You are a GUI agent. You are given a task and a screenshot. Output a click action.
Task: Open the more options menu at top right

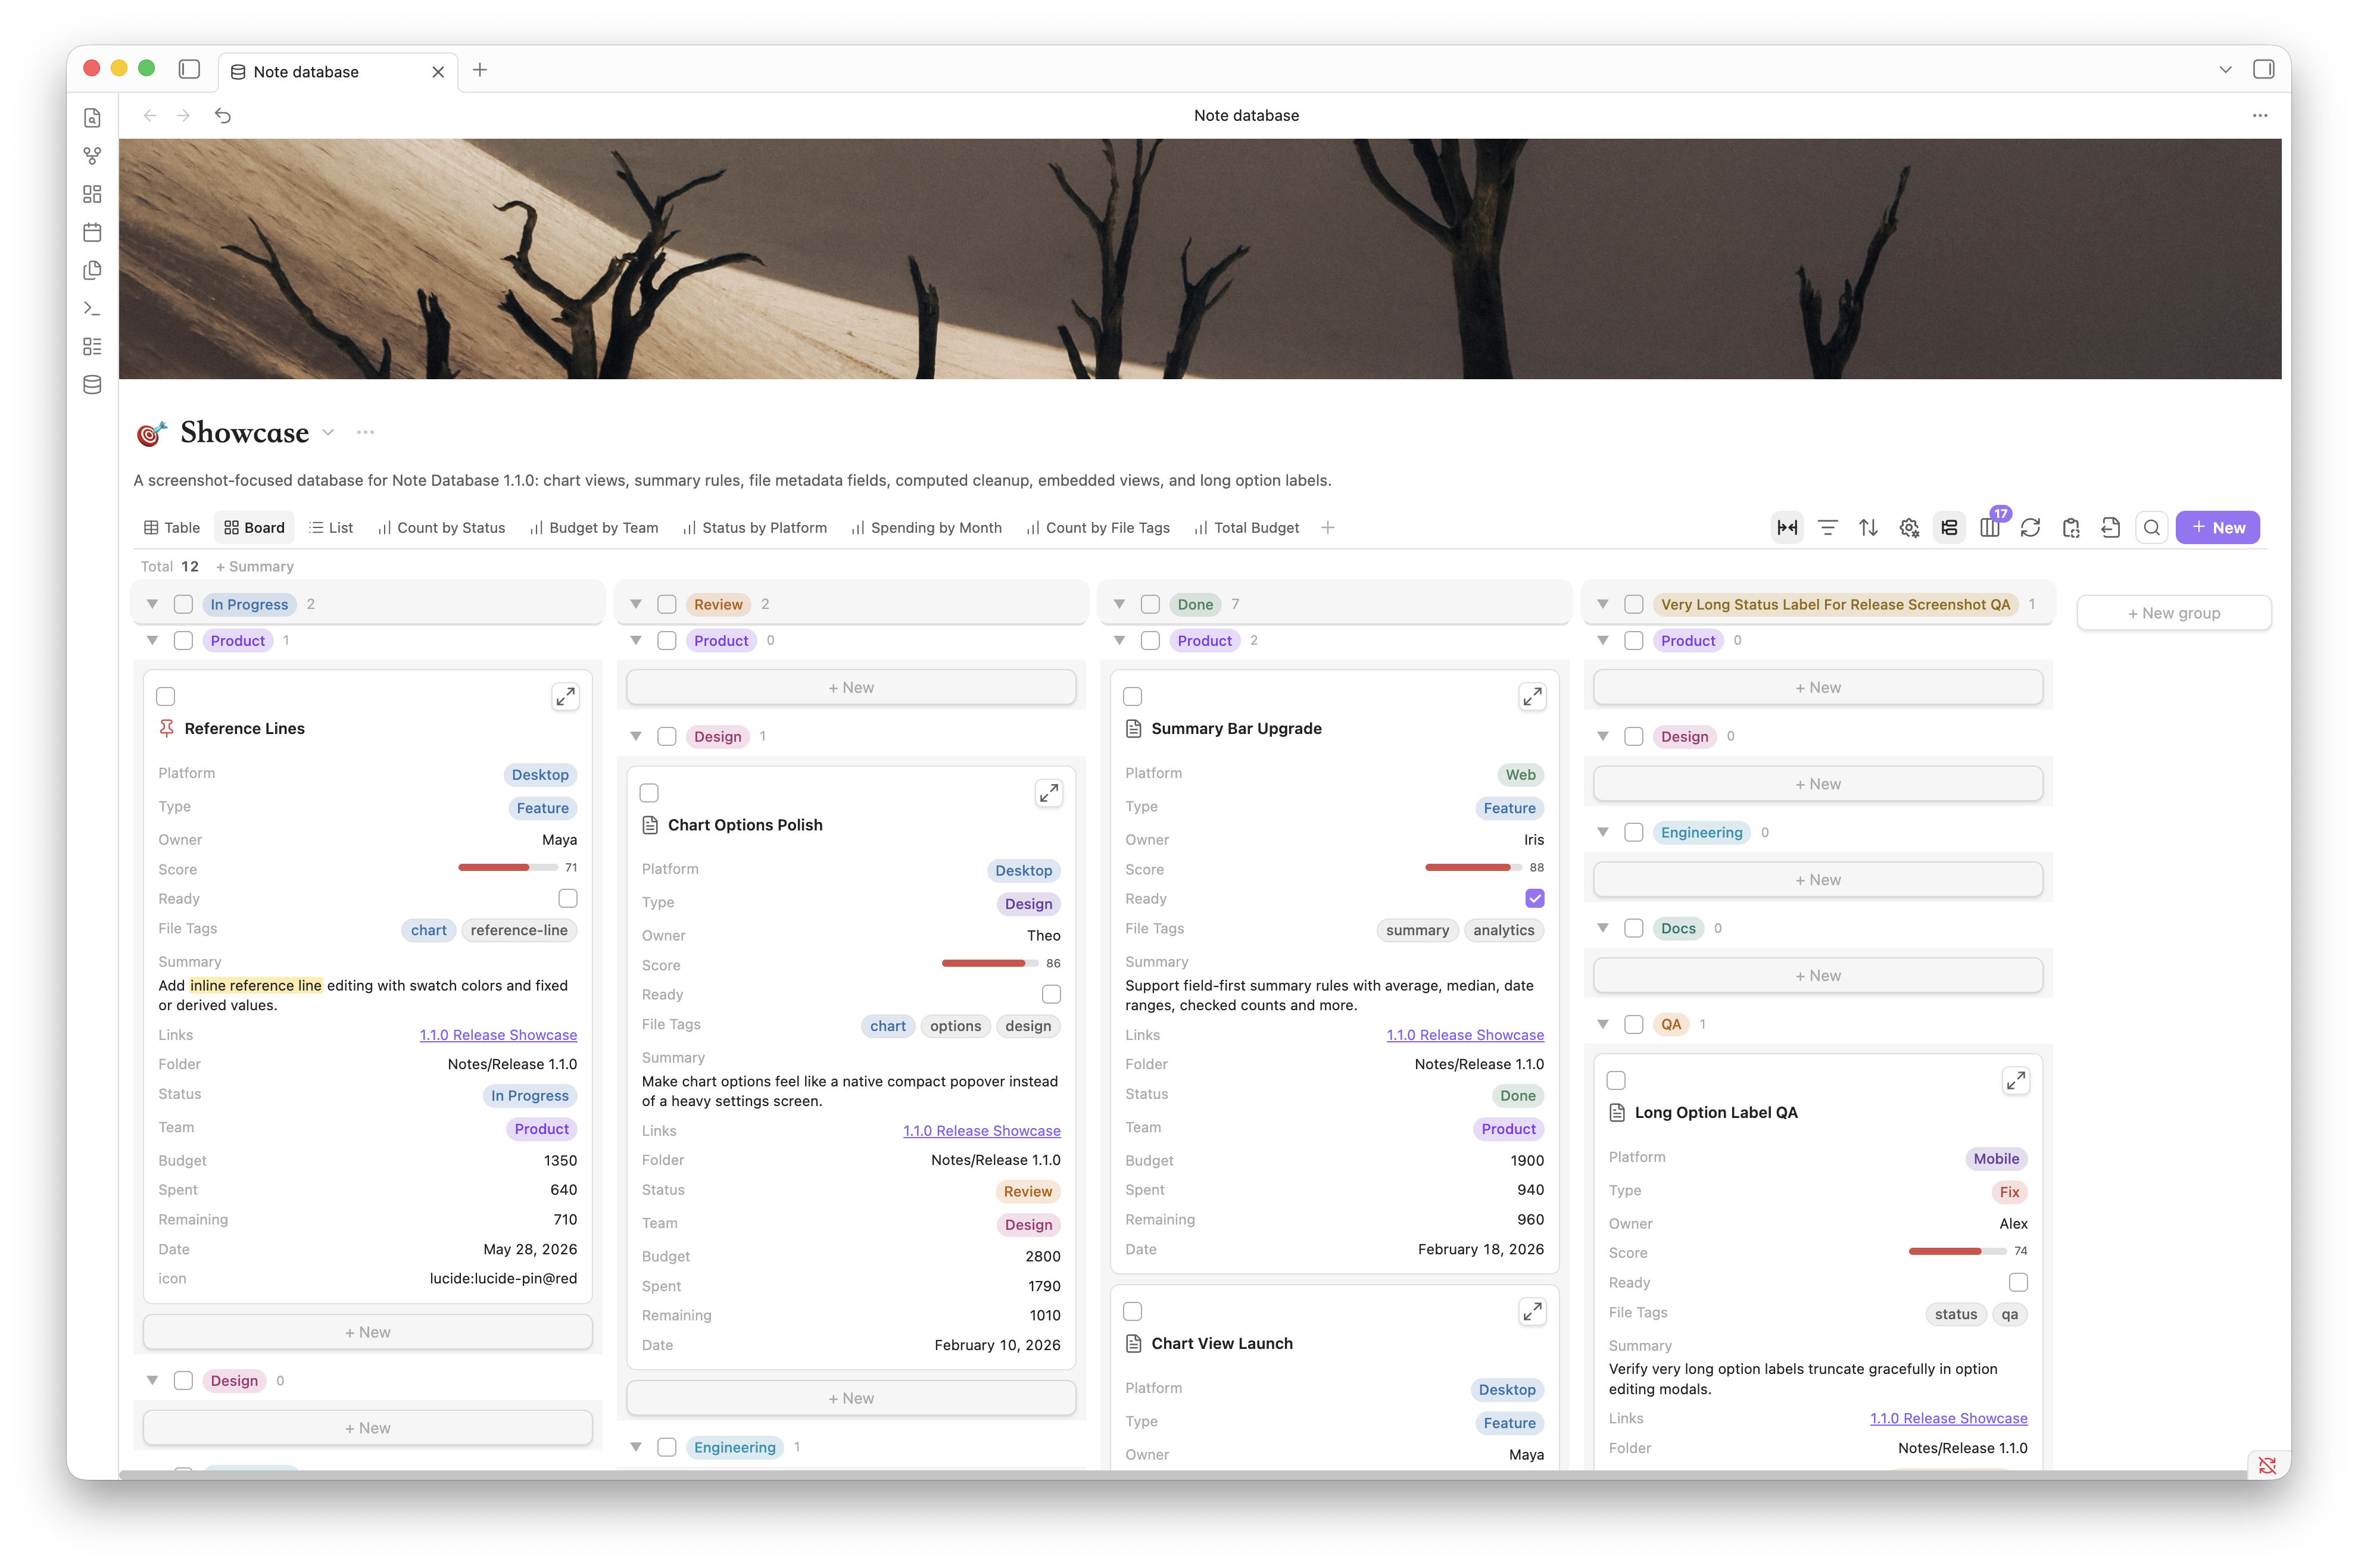click(x=2259, y=116)
